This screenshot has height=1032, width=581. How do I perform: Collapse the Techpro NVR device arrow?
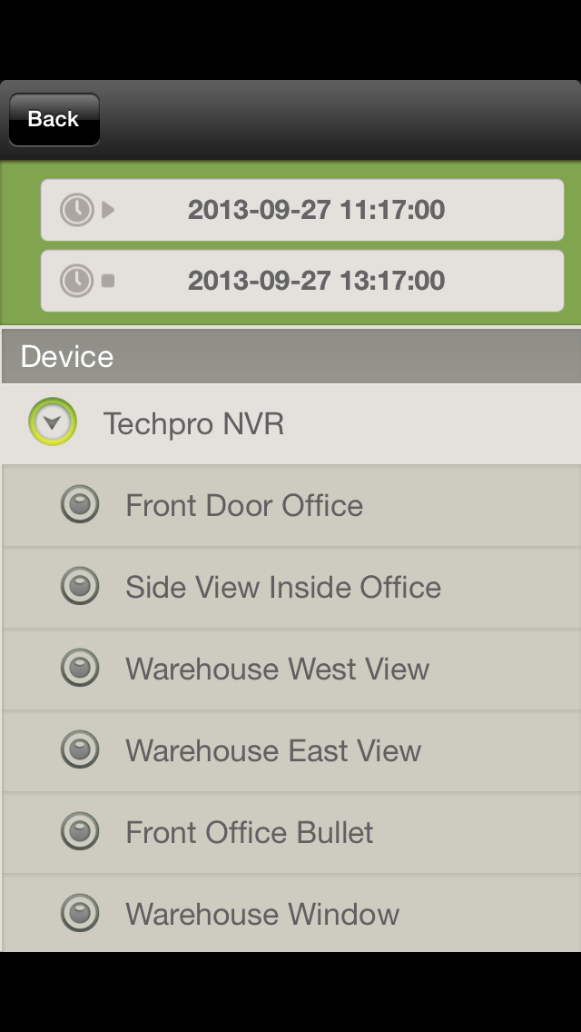53,422
